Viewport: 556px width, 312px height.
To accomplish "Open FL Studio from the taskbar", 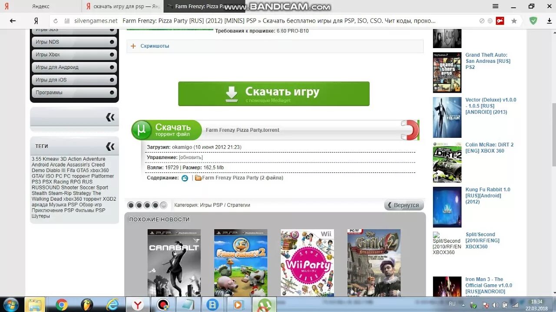I will [x=87, y=305].
